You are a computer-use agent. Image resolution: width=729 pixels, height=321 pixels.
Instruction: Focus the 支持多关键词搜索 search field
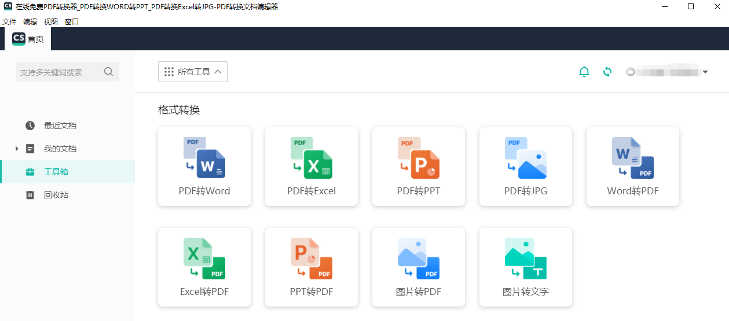(67, 72)
